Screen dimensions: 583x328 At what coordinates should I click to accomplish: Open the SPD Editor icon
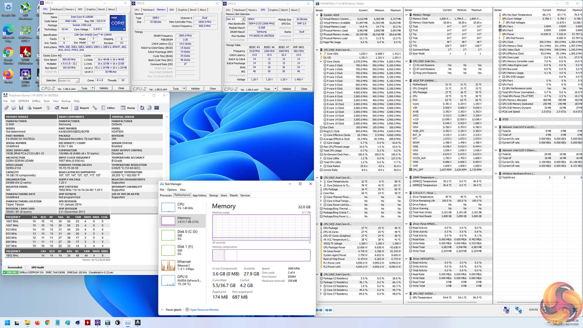tap(103, 108)
